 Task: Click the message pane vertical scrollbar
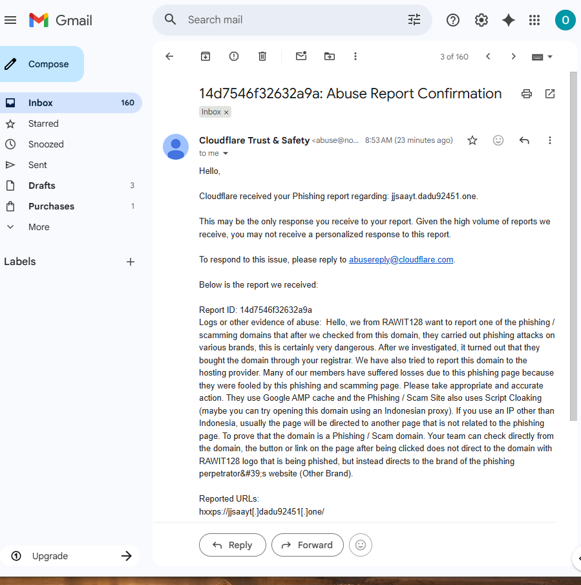click(x=573, y=246)
